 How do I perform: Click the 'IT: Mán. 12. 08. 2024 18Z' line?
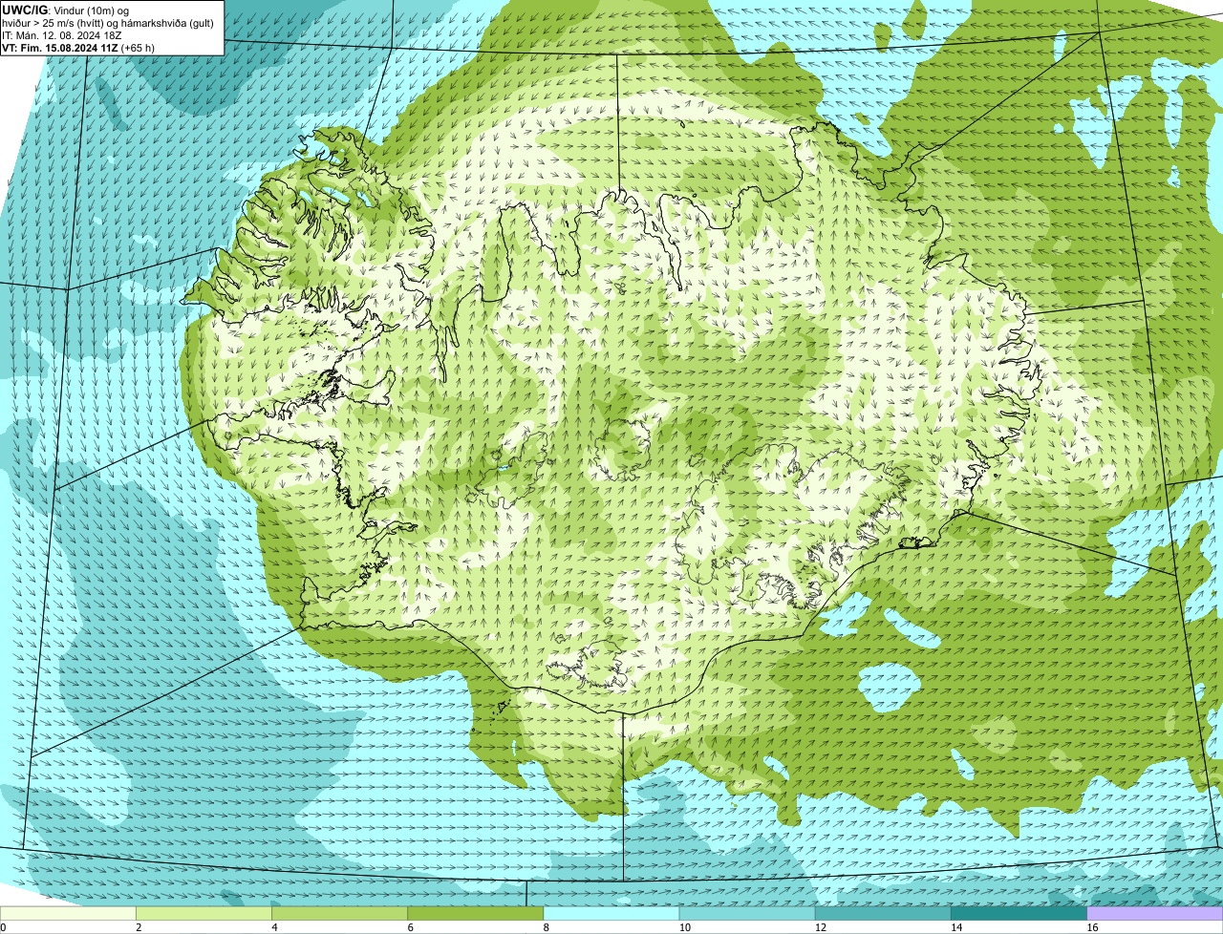coord(61,35)
